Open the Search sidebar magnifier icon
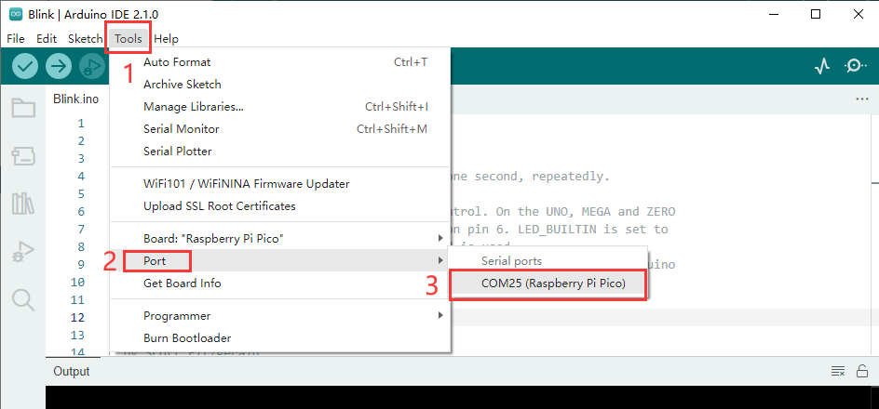Image resolution: width=879 pixels, height=409 pixels. click(23, 300)
